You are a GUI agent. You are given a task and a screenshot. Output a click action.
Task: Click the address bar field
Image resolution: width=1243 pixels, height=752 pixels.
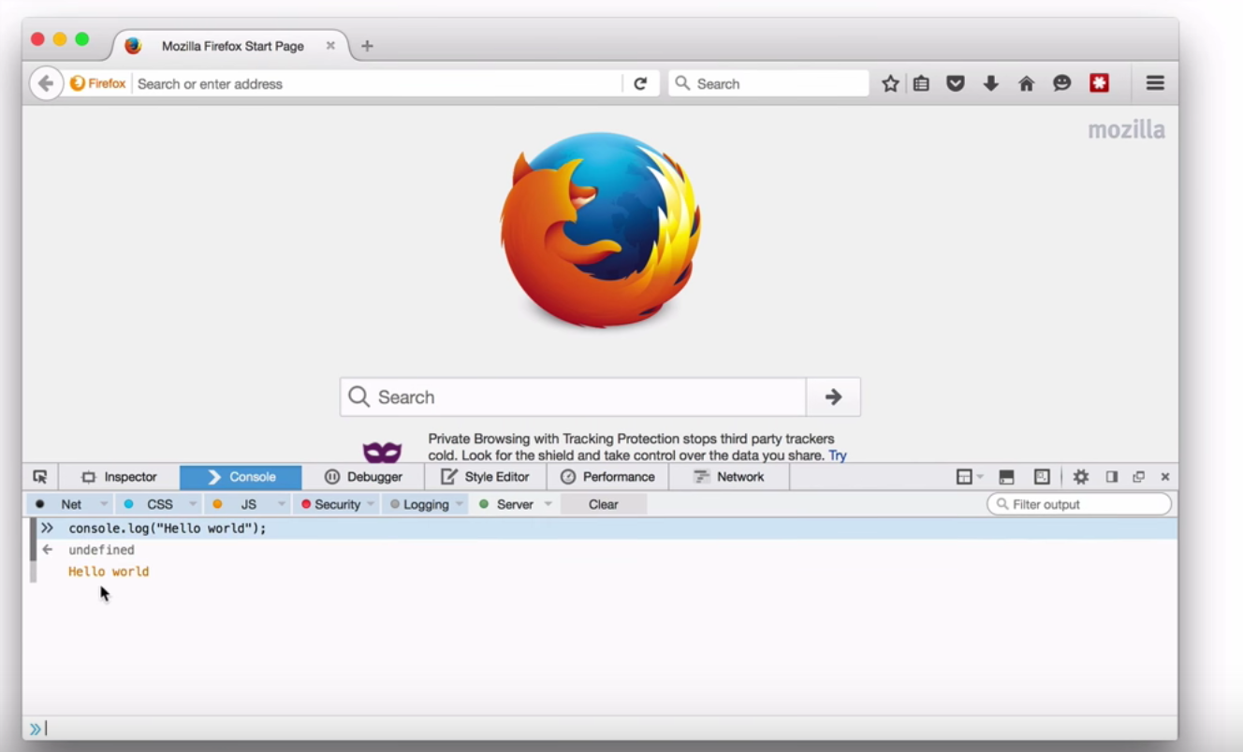click(378, 83)
